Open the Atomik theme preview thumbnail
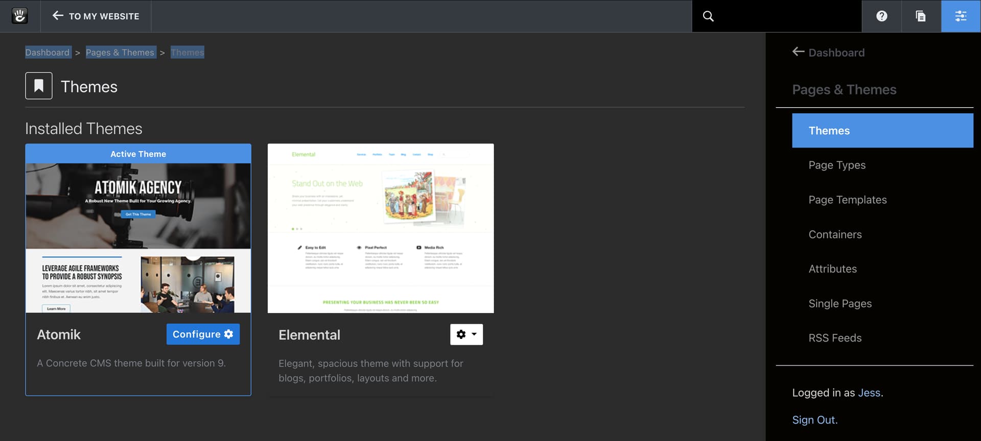 [x=138, y=238]
